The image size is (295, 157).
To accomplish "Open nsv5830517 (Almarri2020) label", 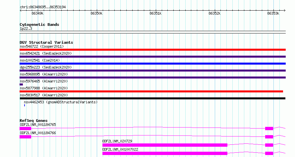I will click(x=44, y=95).
